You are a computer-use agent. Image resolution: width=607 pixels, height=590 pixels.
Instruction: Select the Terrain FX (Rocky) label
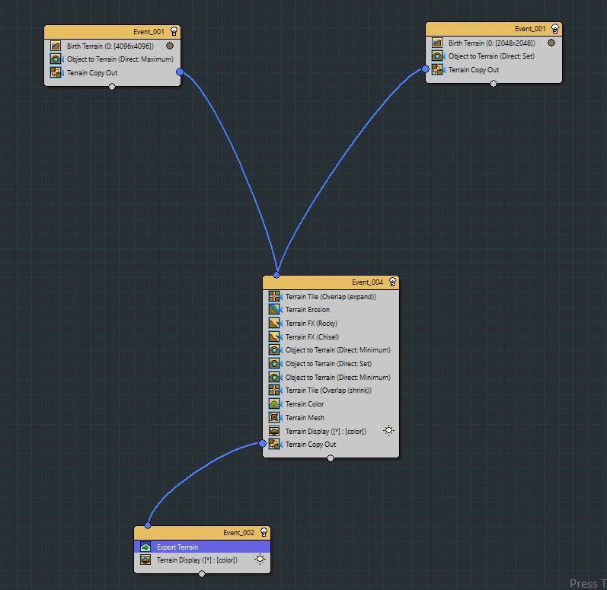coord(311,323)
